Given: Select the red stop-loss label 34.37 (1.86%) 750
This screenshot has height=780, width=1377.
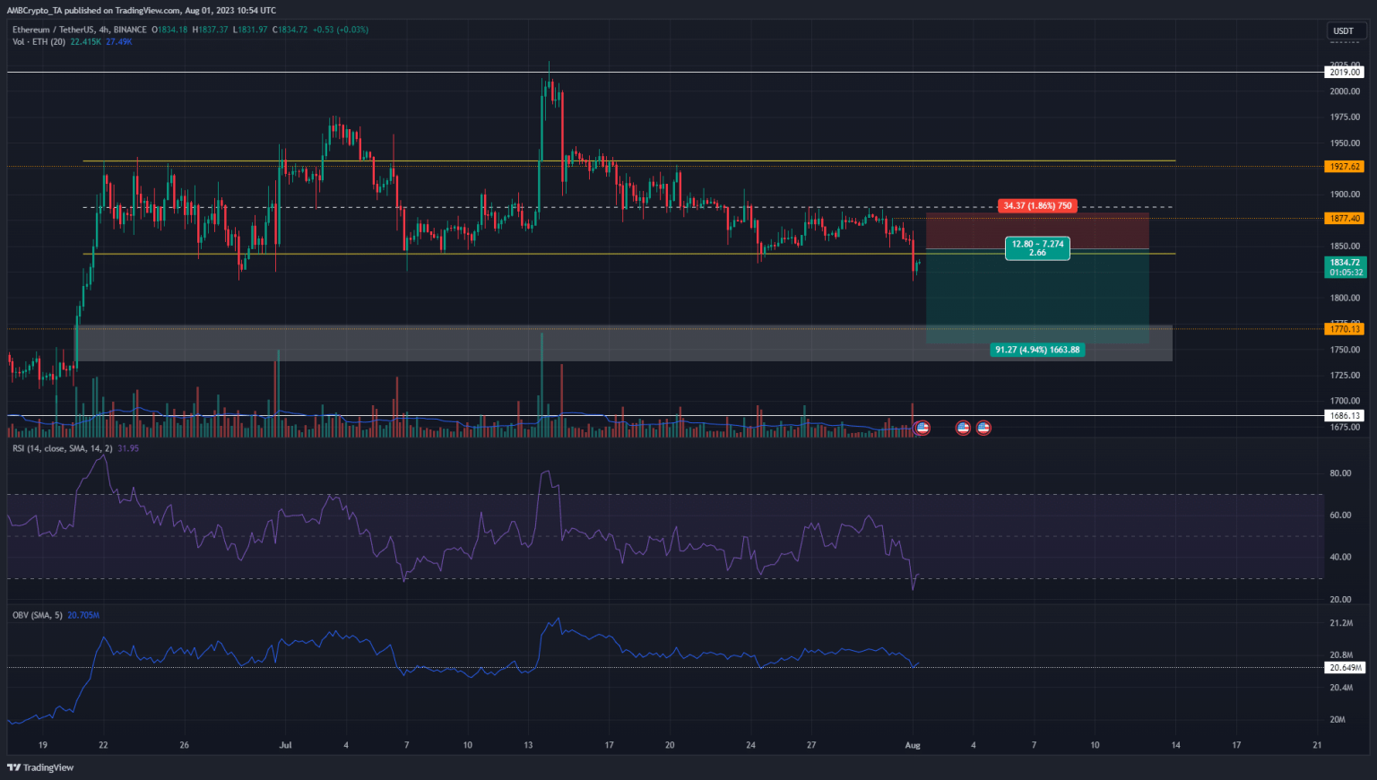Looking at the screenshot, I should [x=1037, y=205].
